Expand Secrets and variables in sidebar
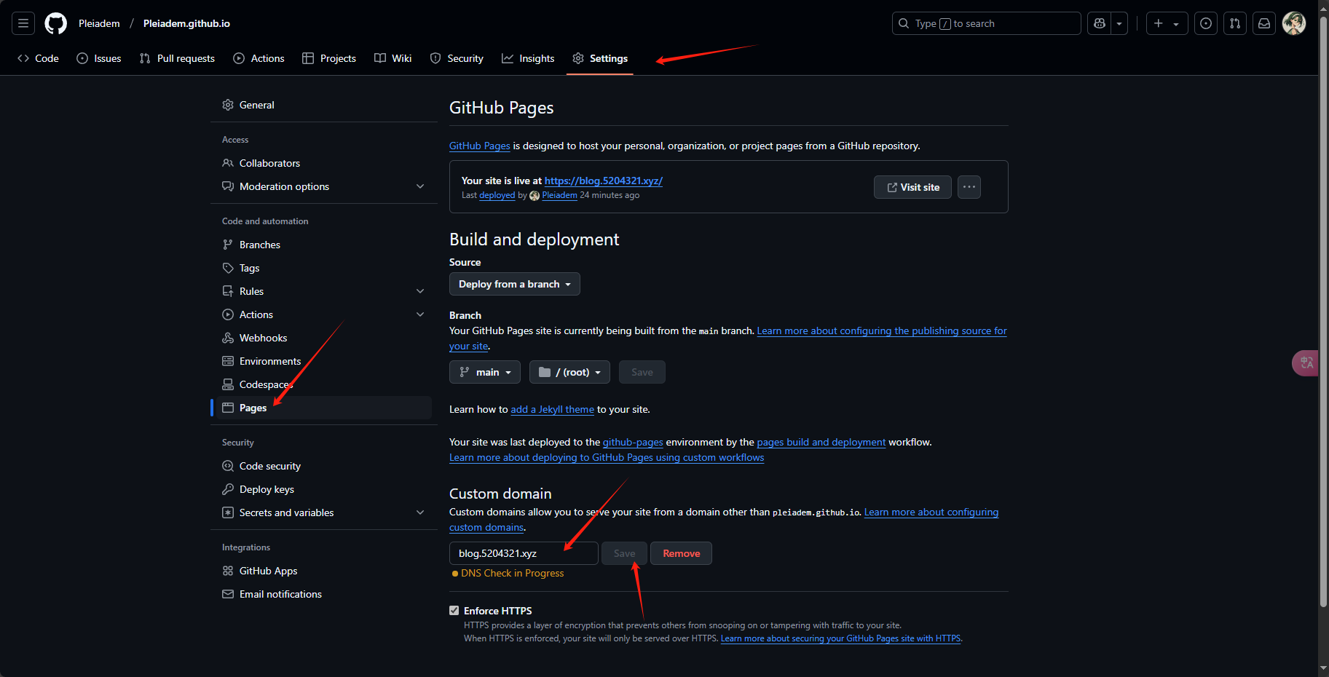Image resolution: width=1329 pixels, height=677 pixels. point(420,512)
